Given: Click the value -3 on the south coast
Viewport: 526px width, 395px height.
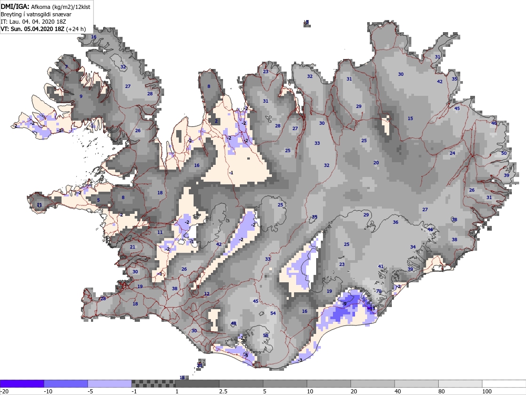Looking at the screenshot, I should [300, 360].
